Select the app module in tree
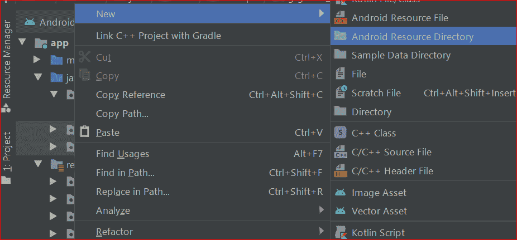The width and height of the screenshot is (517, 240). (59, 43)
